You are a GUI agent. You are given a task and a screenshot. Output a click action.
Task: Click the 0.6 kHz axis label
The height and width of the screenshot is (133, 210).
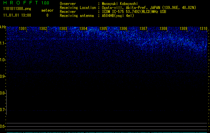(3, 126)
